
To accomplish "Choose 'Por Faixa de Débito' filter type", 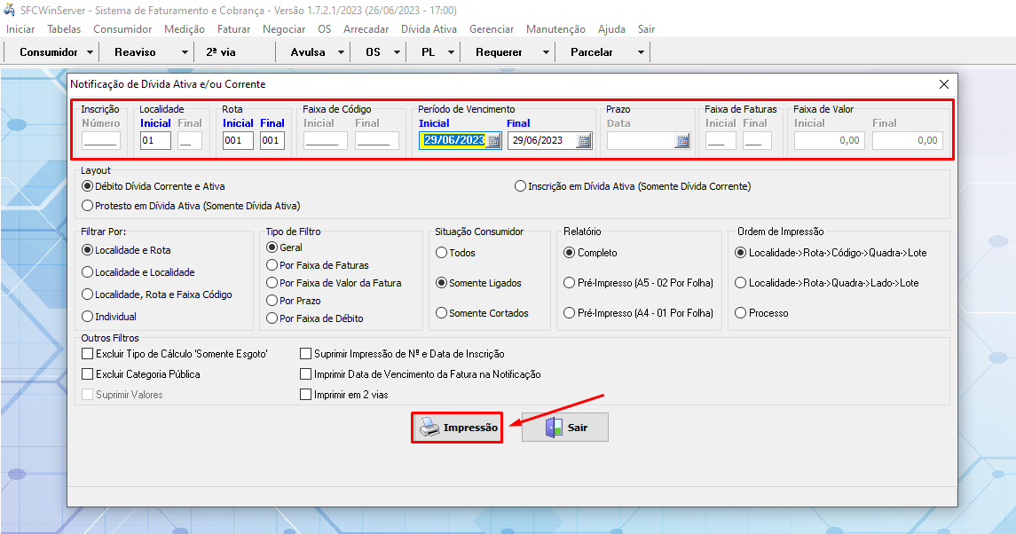I will coord(272,318).
